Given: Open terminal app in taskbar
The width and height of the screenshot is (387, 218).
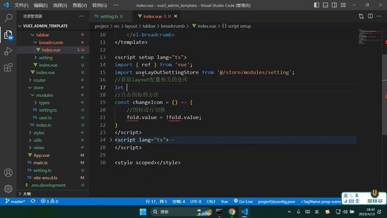Looking at the screenshot, I should (x=219, y=212).
